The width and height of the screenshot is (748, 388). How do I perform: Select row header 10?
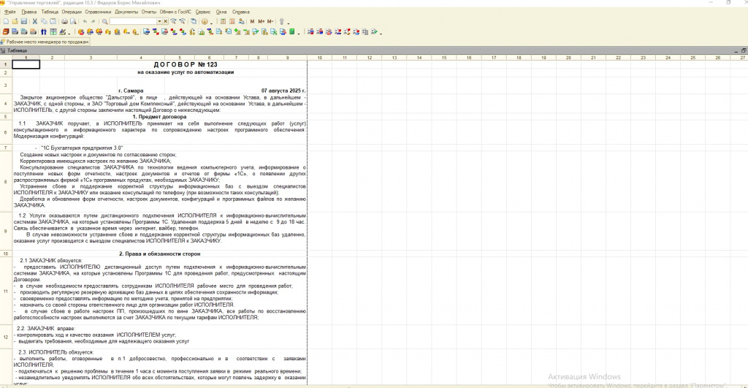(6, 254)
